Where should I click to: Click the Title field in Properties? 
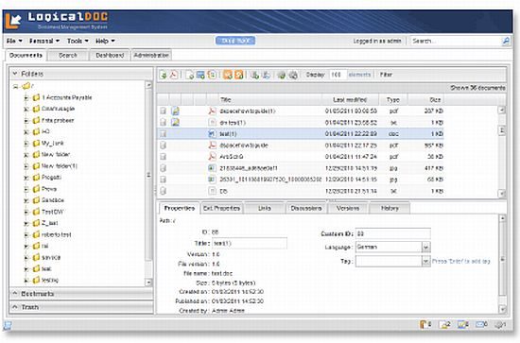pos(250,243)
